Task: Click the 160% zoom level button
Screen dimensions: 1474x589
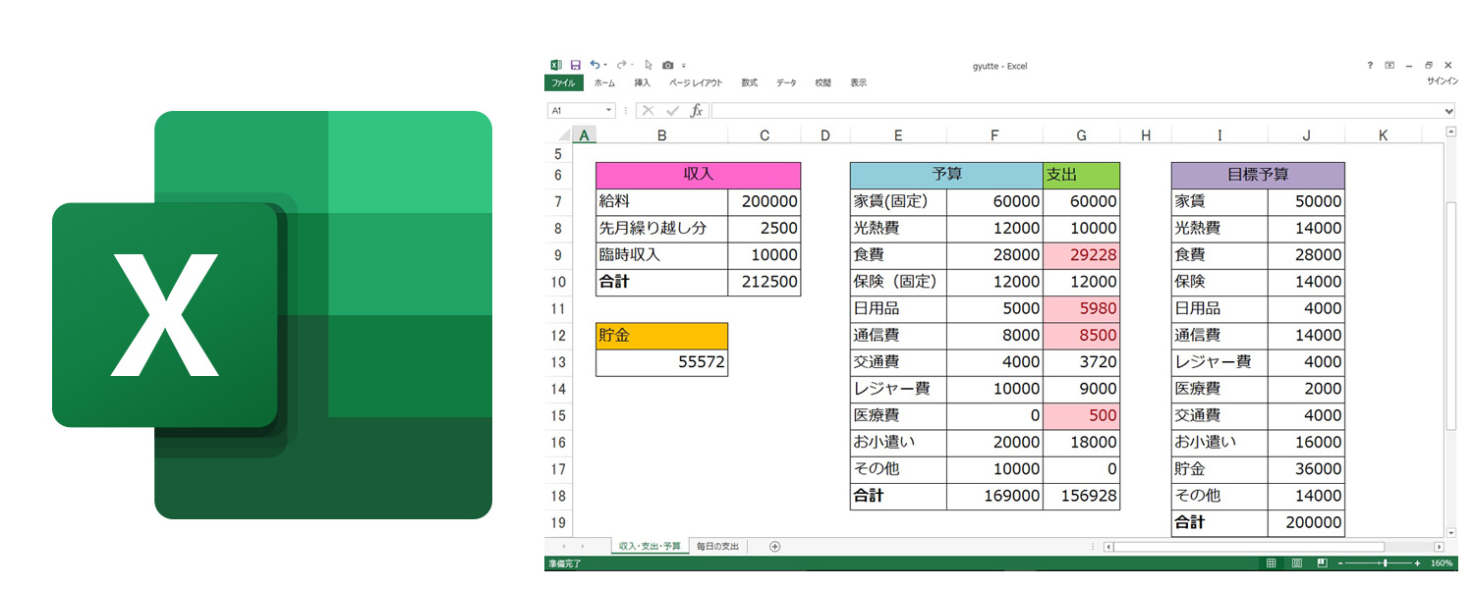Action: (1442, 563)
